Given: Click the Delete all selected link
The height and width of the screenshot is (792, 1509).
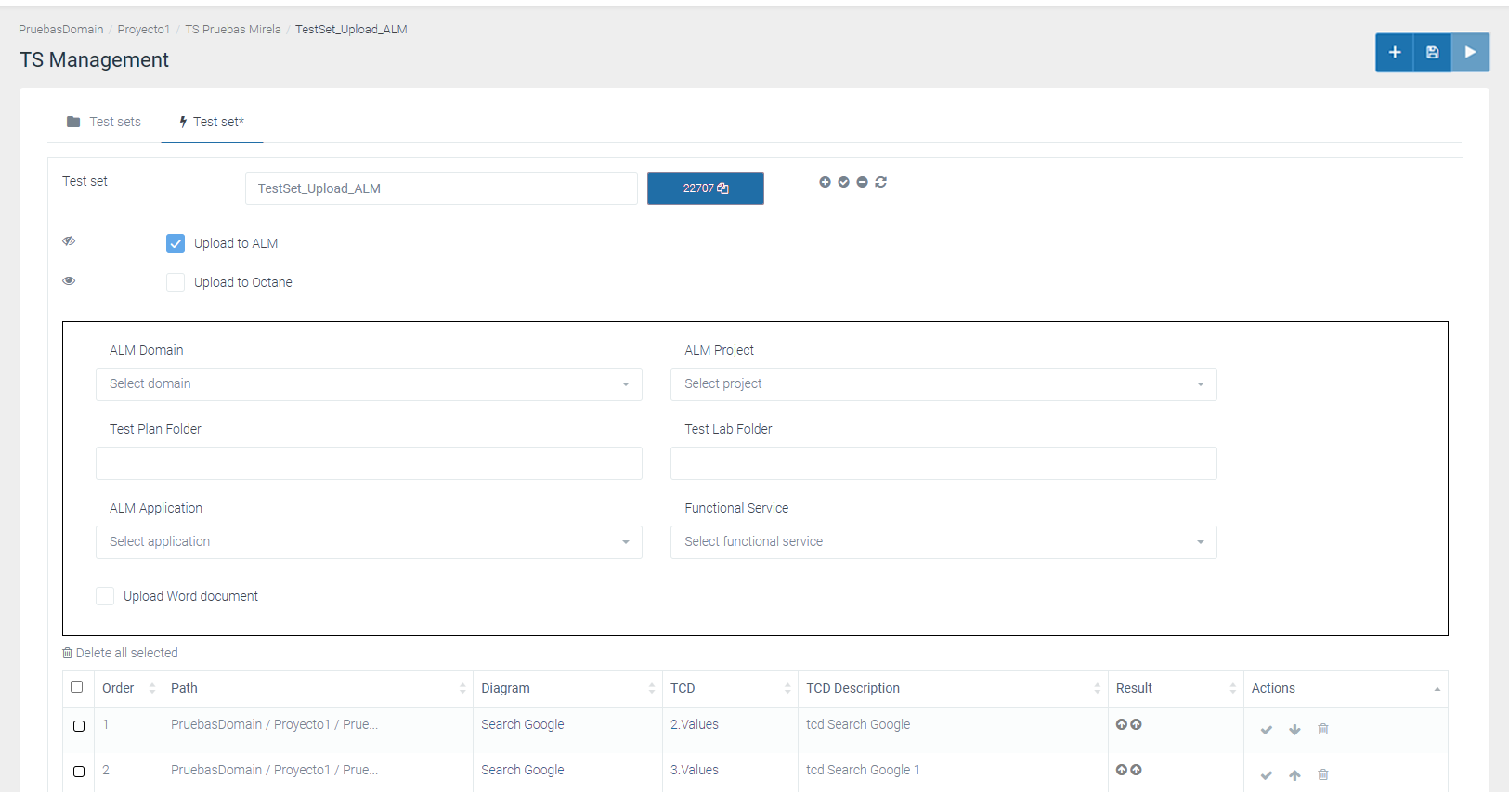Looking at the screenshot, I should pyautogui.click(x=120, y=653).
